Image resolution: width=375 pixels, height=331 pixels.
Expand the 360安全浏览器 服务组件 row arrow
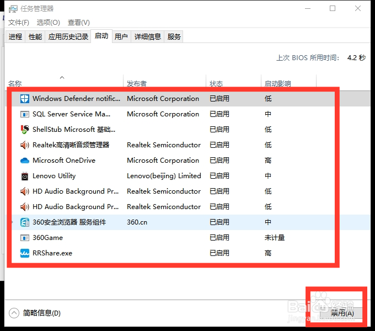pos(12,222)
